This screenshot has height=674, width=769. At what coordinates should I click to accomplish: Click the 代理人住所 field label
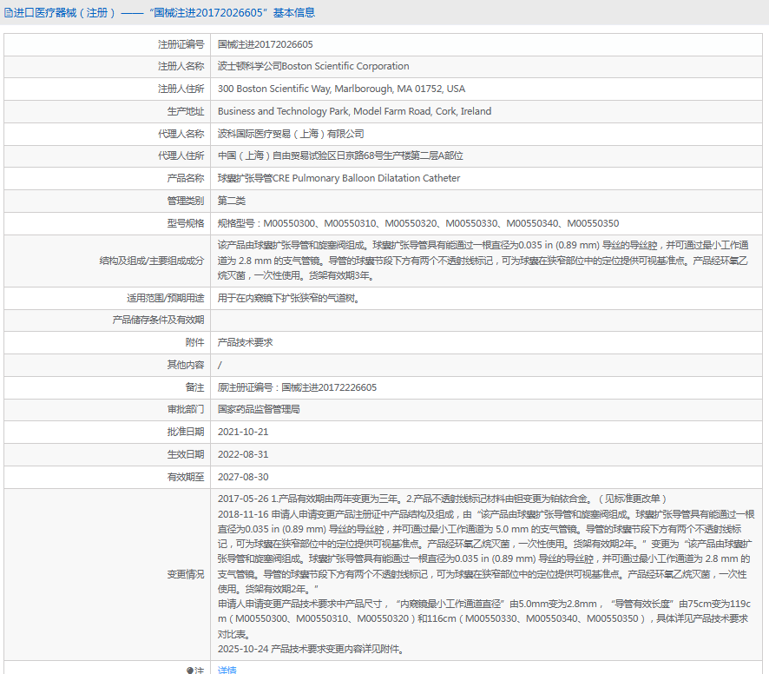point(181,155)
